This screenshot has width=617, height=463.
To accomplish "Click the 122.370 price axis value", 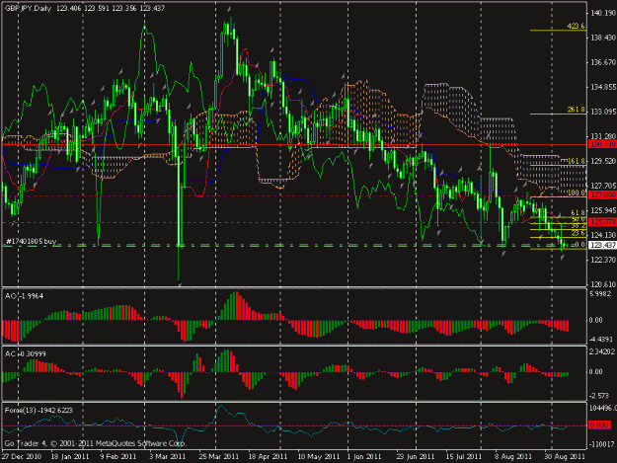I will click(603, 260).
